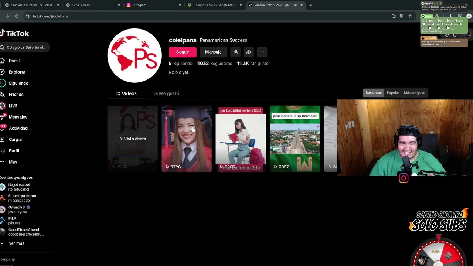Screen dimensions: 473x266
Task: Open the TikTok logo home link
Action: [14, 33]
